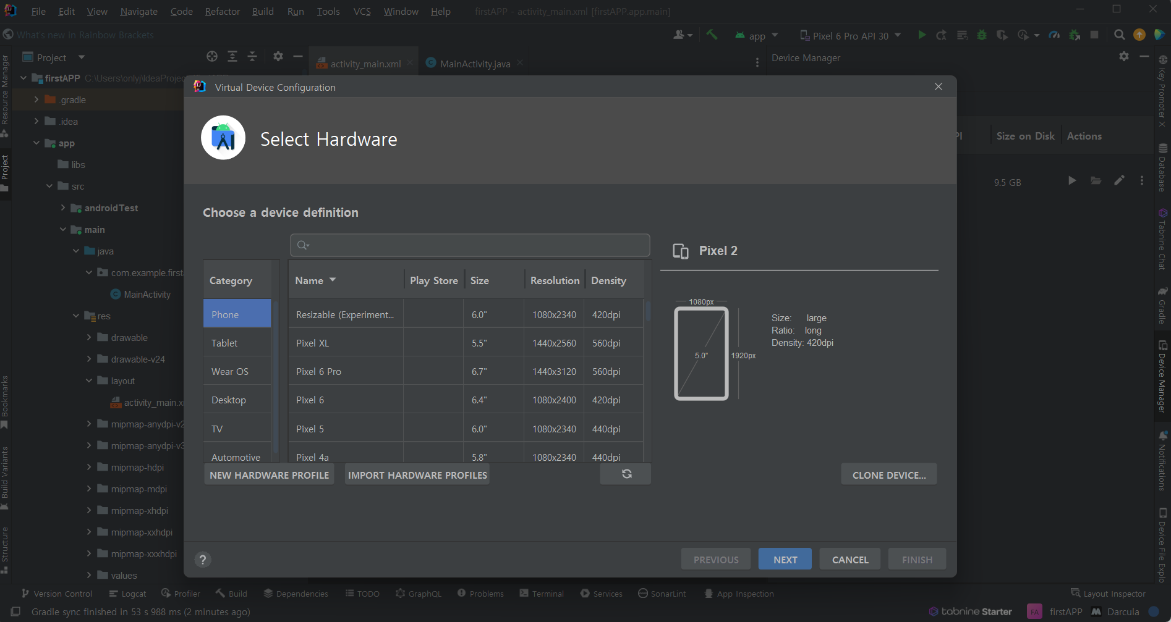The image size is (1171, 622).
Task: Click the orange update arrow icon
Action: click(x=1139, y=35)
